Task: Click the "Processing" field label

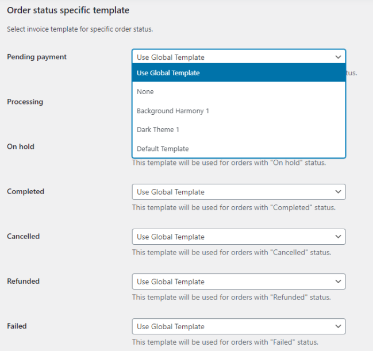Action: point(25,102)
